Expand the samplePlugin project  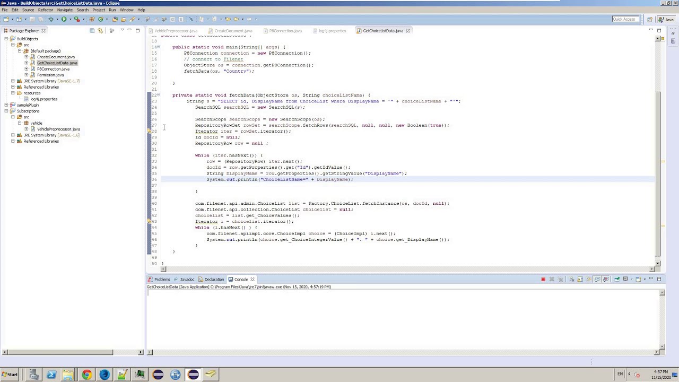(6, 105)
